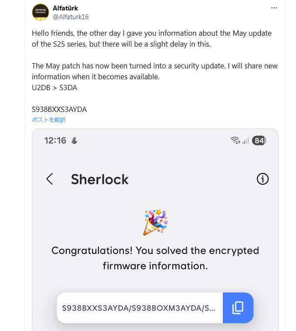This screenshot has width=296, height=331.
Task: Click the S938BXXS3AYDA text in the post
Action: pos(59,110)
